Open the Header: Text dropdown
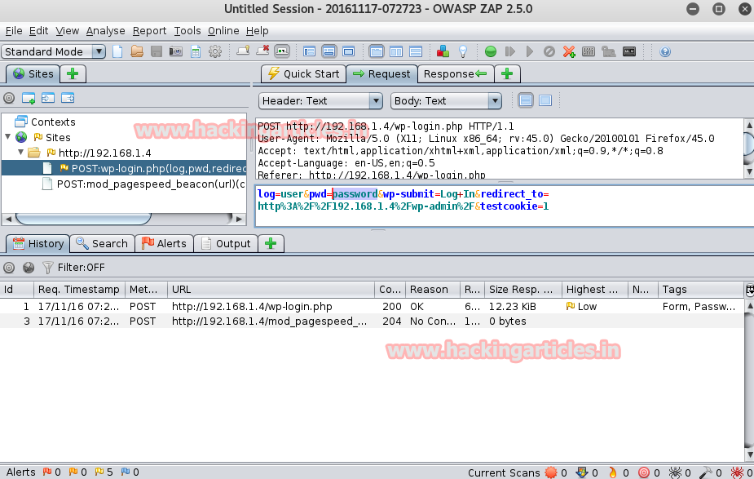Viewport: 754px width, 479px height. (320, 100)
